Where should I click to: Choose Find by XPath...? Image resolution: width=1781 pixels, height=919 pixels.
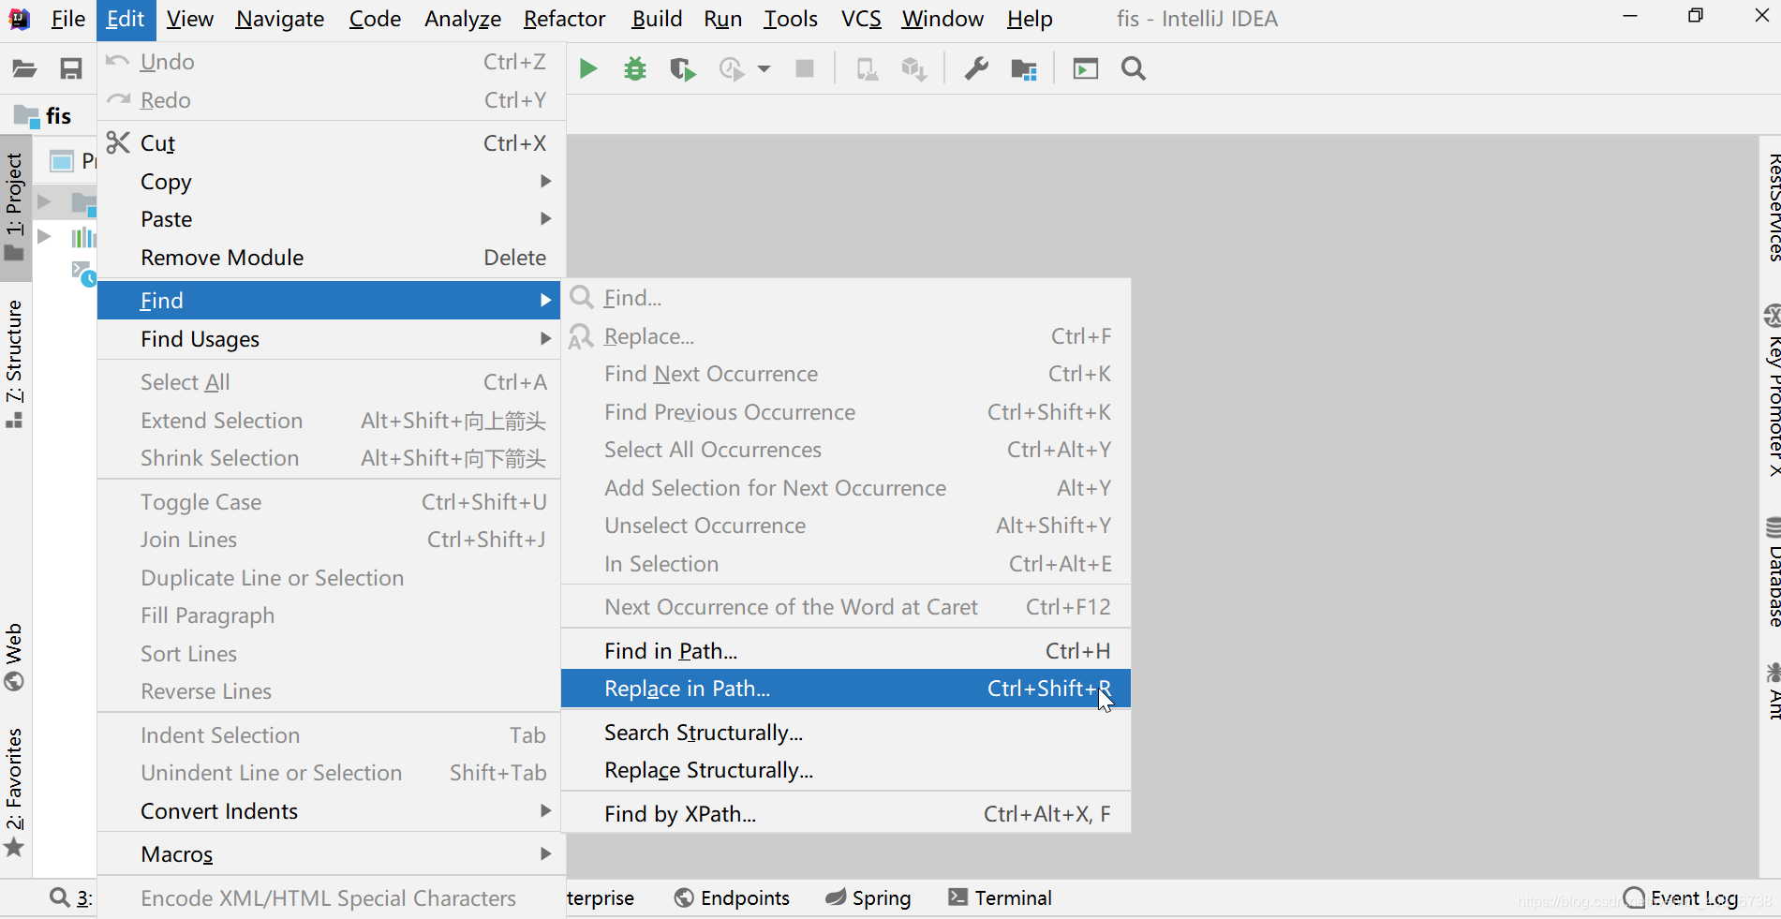846,813
